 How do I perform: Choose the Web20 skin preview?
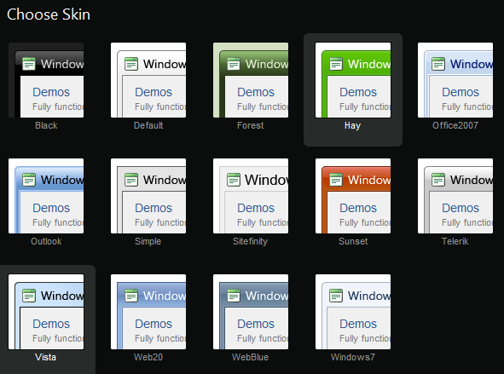148,312
